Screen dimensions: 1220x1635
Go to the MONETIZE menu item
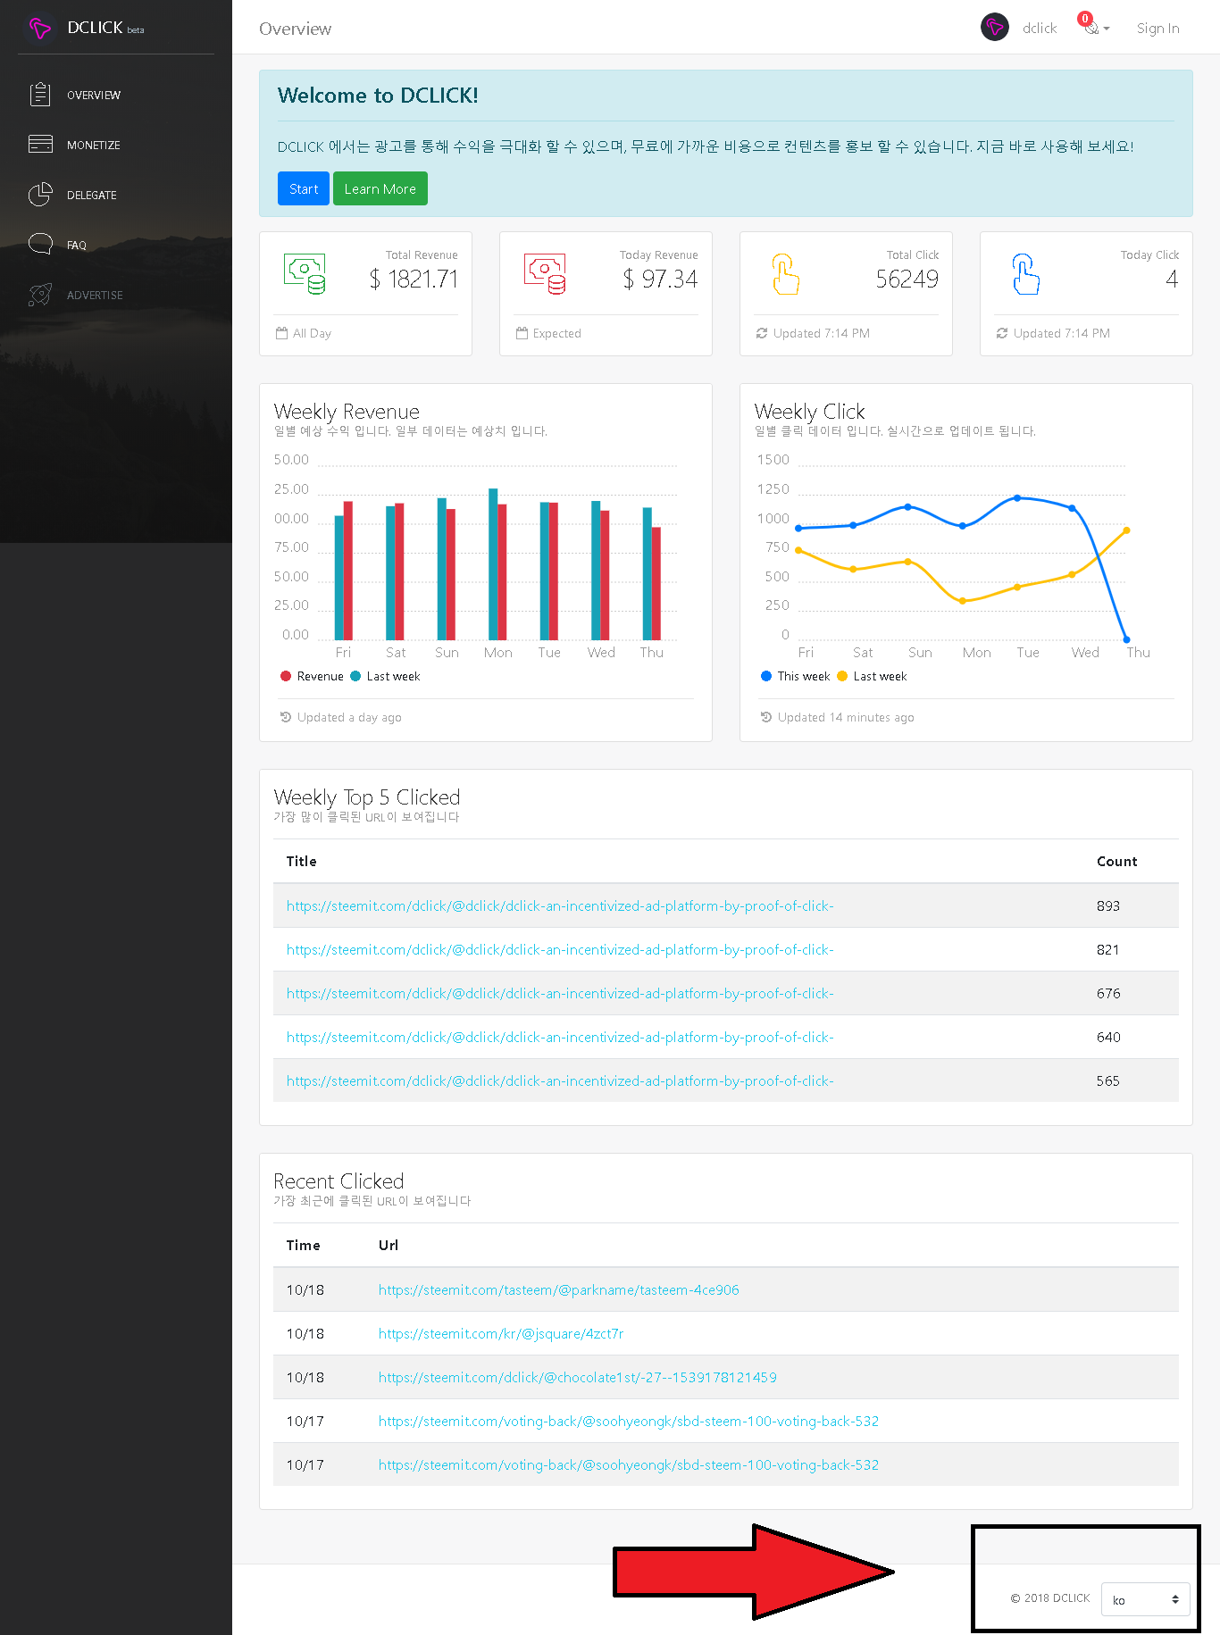94,145
